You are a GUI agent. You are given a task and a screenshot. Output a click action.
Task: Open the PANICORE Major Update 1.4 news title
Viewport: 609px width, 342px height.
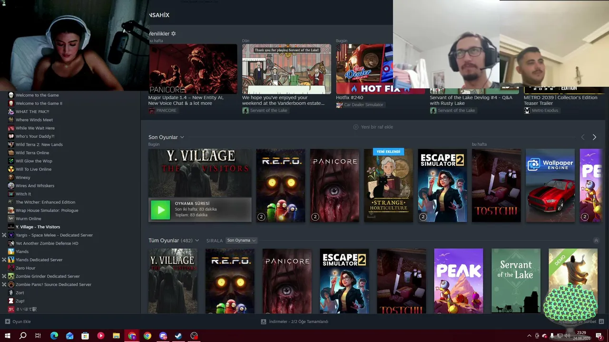pyautogui.click(x=186, y=100)
